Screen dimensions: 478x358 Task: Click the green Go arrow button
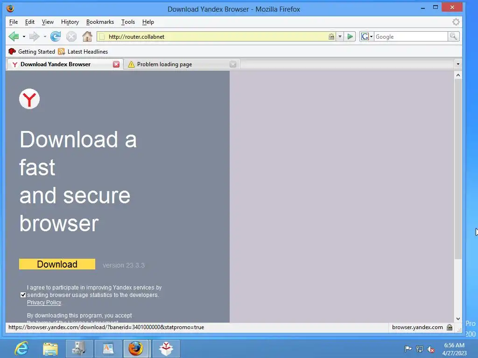click(x=350, y=37)
